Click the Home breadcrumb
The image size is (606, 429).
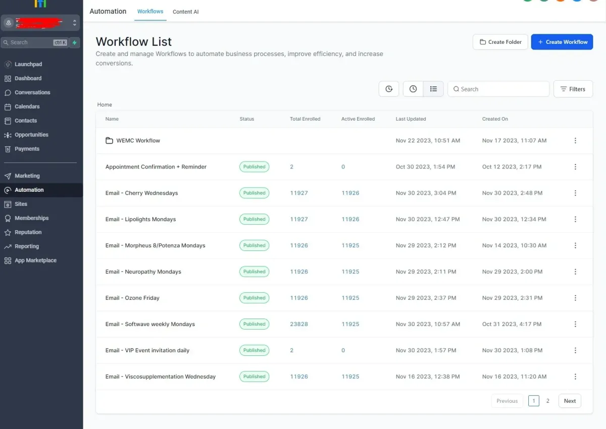pos(105,104)
